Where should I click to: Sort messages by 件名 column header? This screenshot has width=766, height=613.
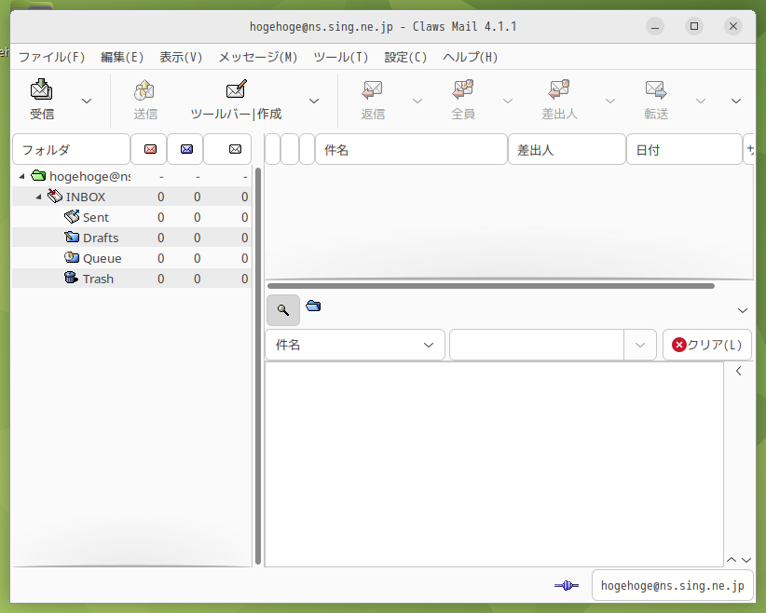(411, 149)
